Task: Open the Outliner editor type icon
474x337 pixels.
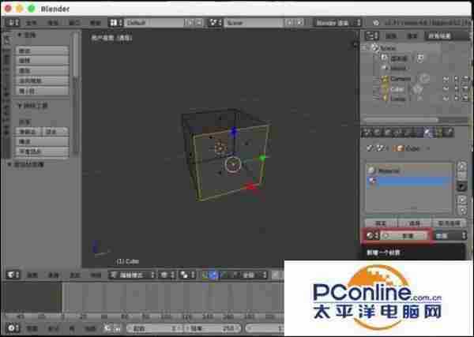Action: point(371,36)
